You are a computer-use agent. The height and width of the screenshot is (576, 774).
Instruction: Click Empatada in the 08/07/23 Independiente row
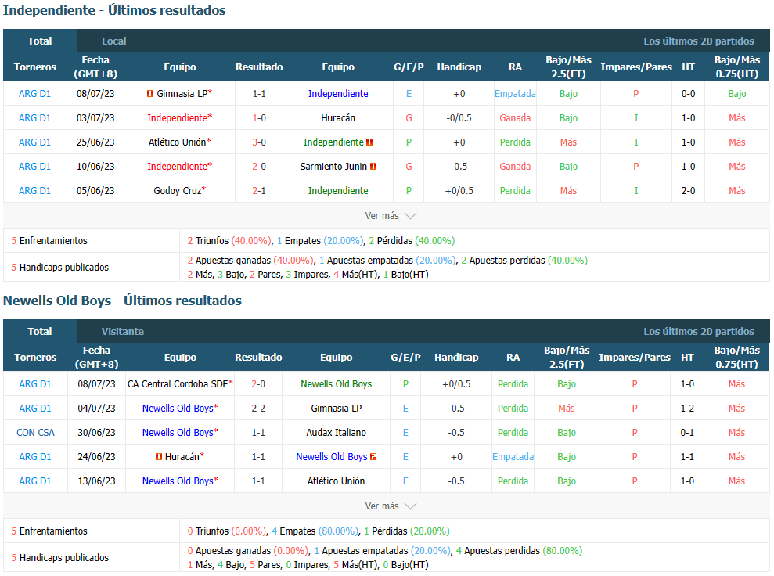(x=515, y=94)
